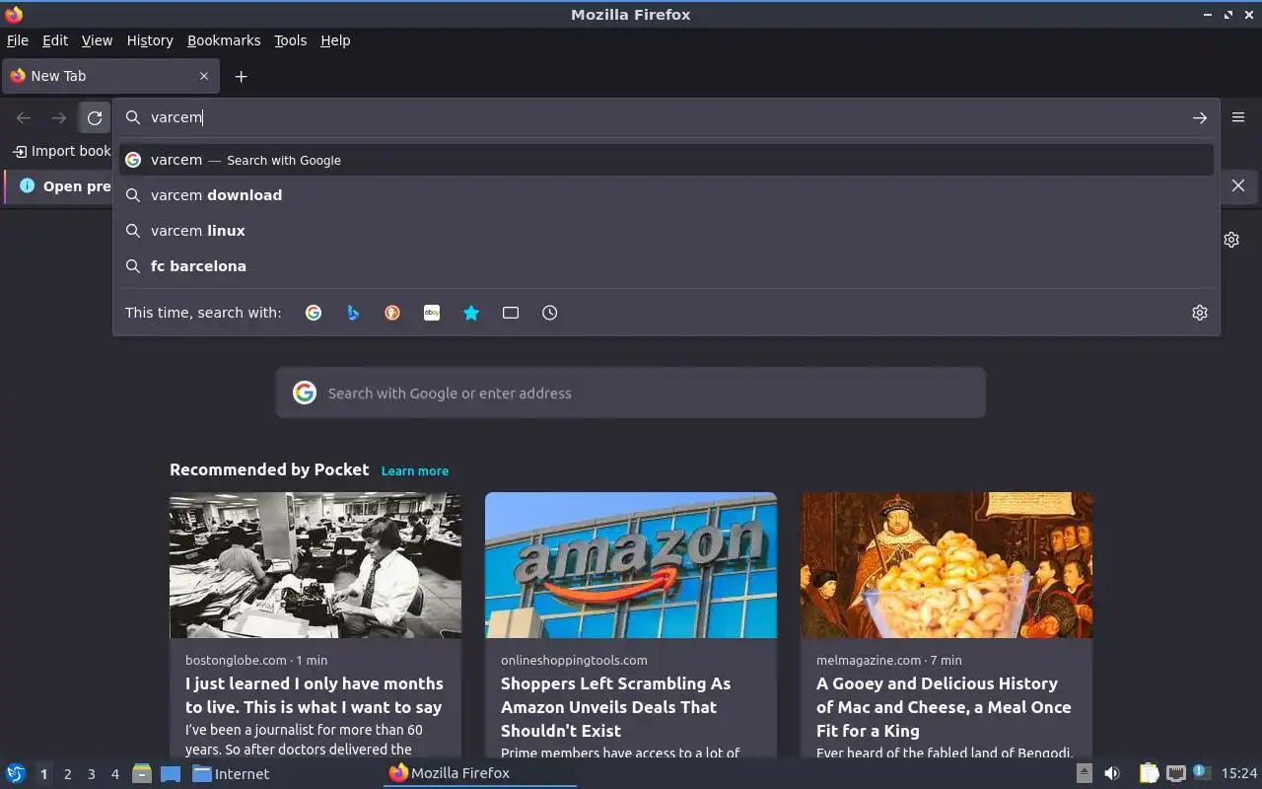1262x789 pixels.
Task: Close the New Tab tab
Action: (x=204, y=76)
